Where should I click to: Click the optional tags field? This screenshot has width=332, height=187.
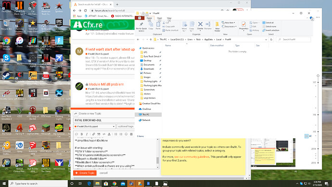click(126, 126)
